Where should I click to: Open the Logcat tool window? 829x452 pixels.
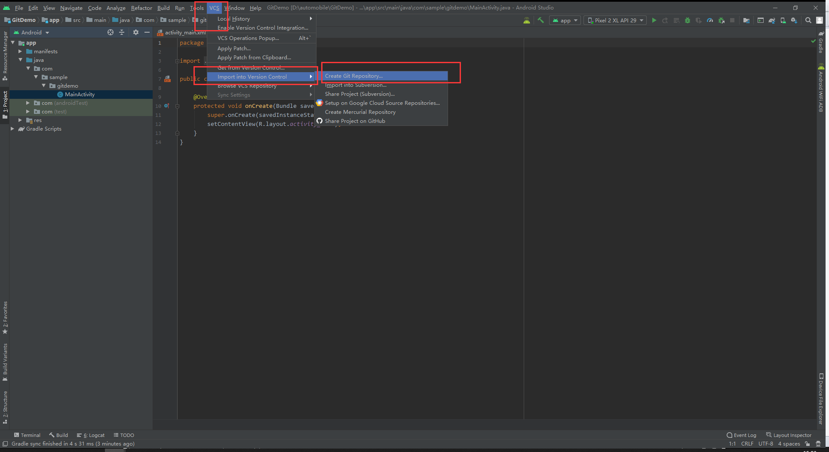click(91, 435)
